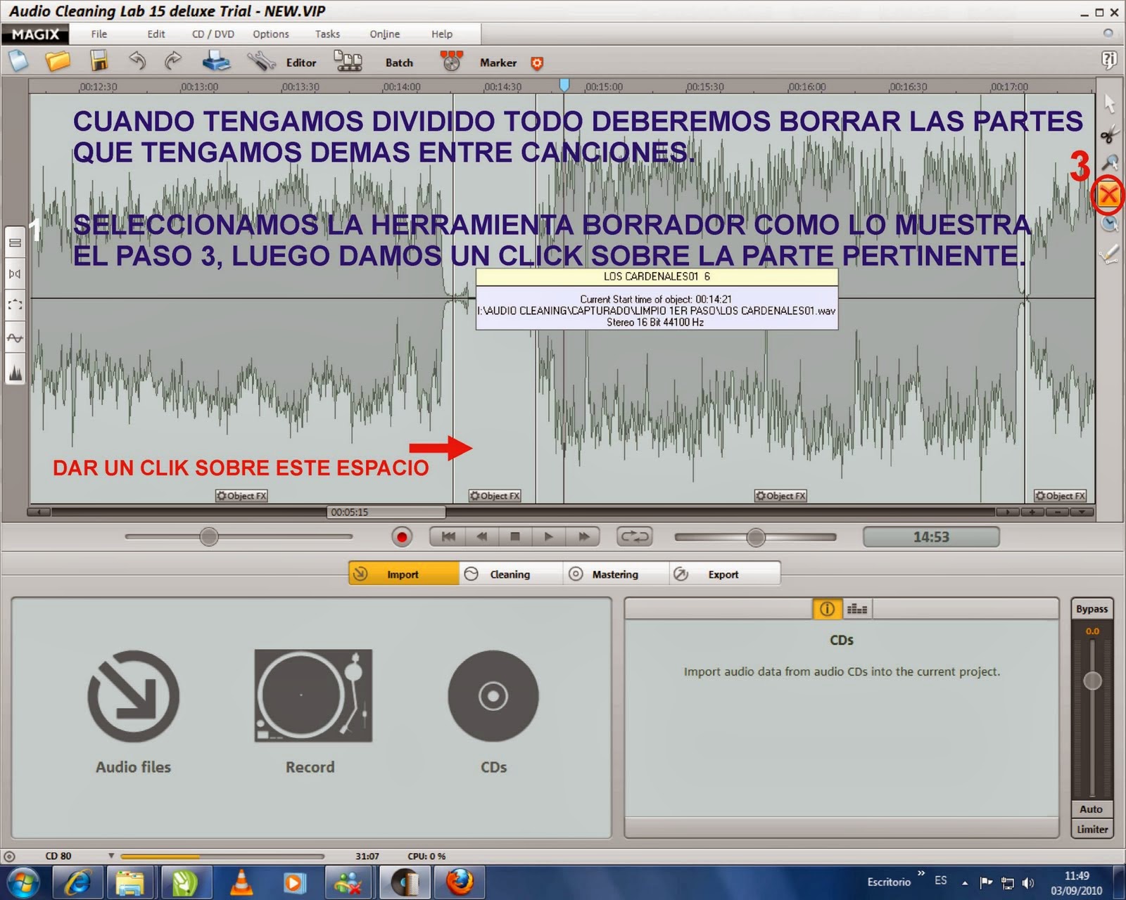Switch to the Mastering tab
1126x900 pixels.
coord(615,574)
